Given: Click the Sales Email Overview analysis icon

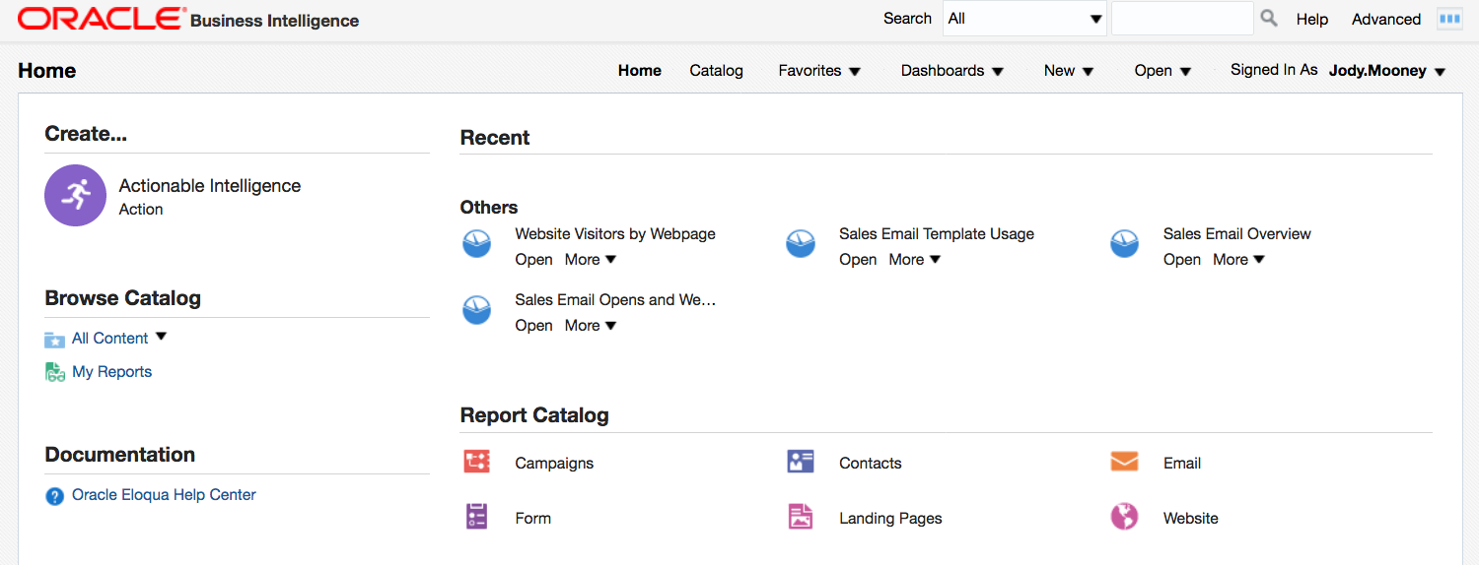Looking at the screenshot, I should point(1124,244).
